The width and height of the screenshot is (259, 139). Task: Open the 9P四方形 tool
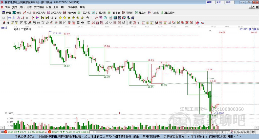(x=54, y=13)
